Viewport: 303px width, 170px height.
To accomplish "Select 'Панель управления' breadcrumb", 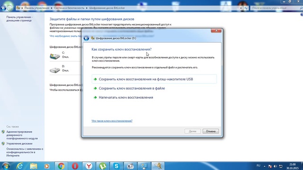I will (x=37, y=8).
